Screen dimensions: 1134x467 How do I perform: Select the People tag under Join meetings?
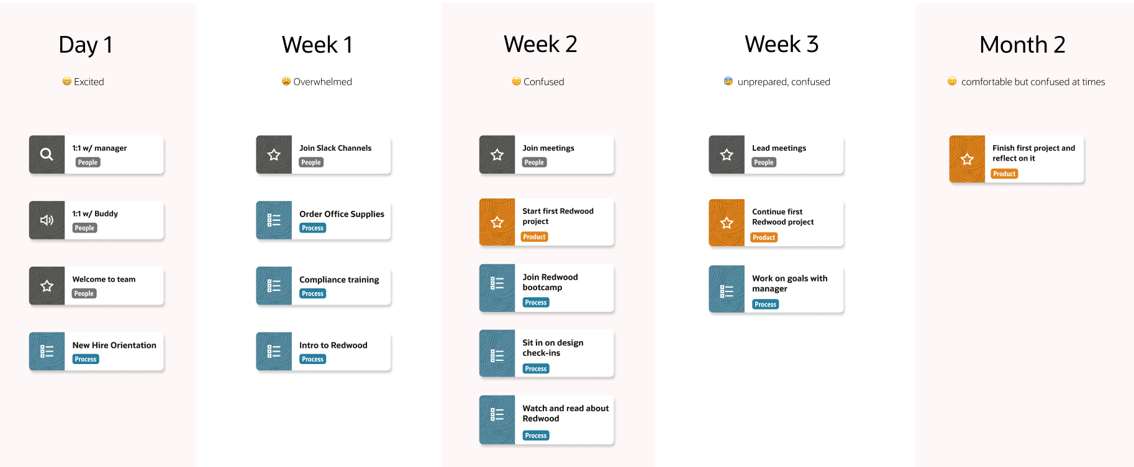pyautogui.click(x=534, y=162)
